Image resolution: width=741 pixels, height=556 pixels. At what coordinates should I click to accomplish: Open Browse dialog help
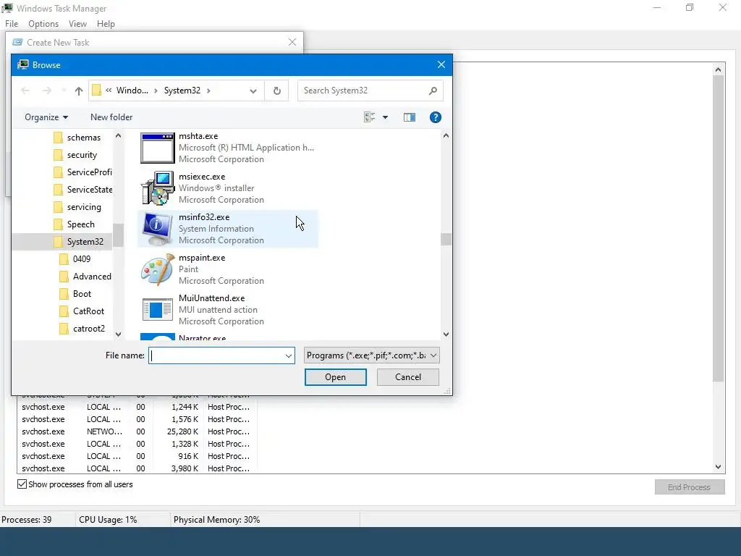coord(435,117)
